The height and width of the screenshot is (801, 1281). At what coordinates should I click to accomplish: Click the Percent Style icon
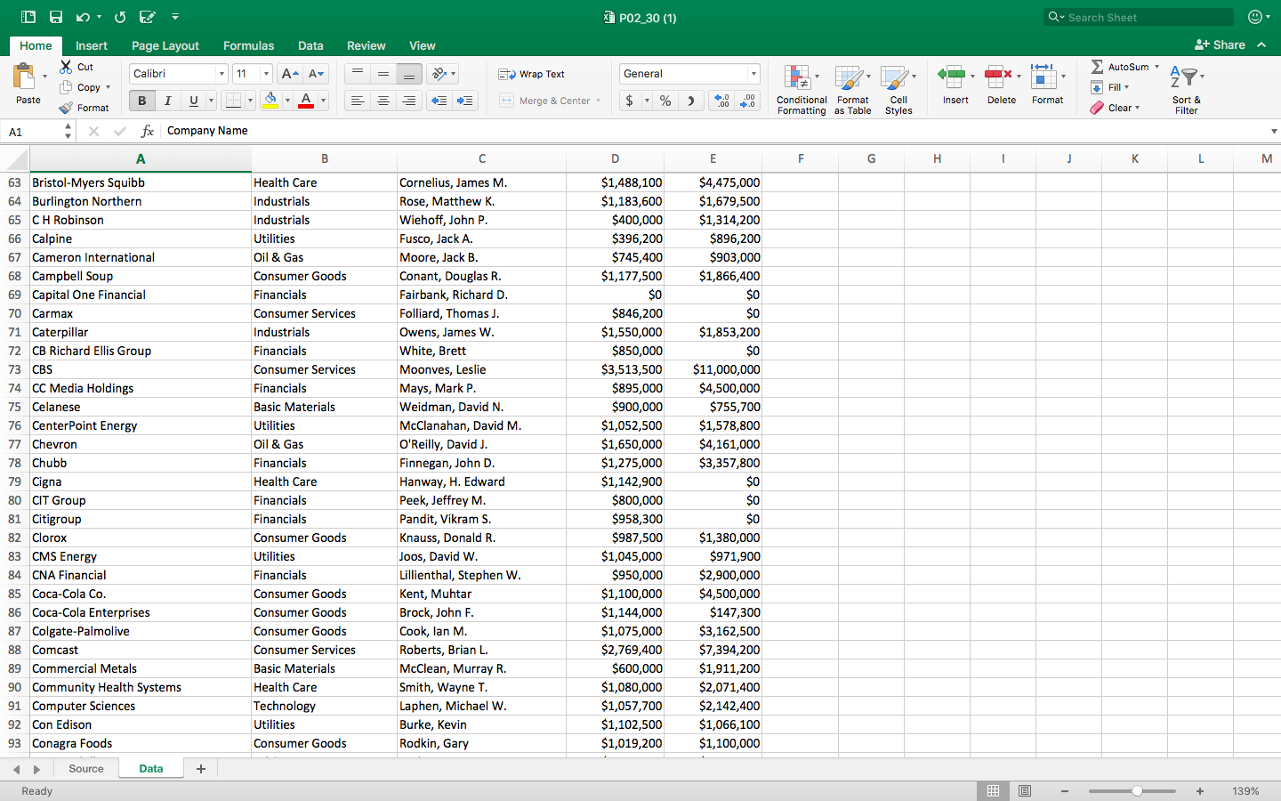pyautogui.click(x=665, y=101)
